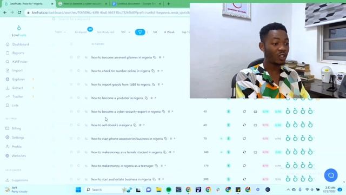Open keyword 'how to start real estate business in nigeria'

[121, 179]
